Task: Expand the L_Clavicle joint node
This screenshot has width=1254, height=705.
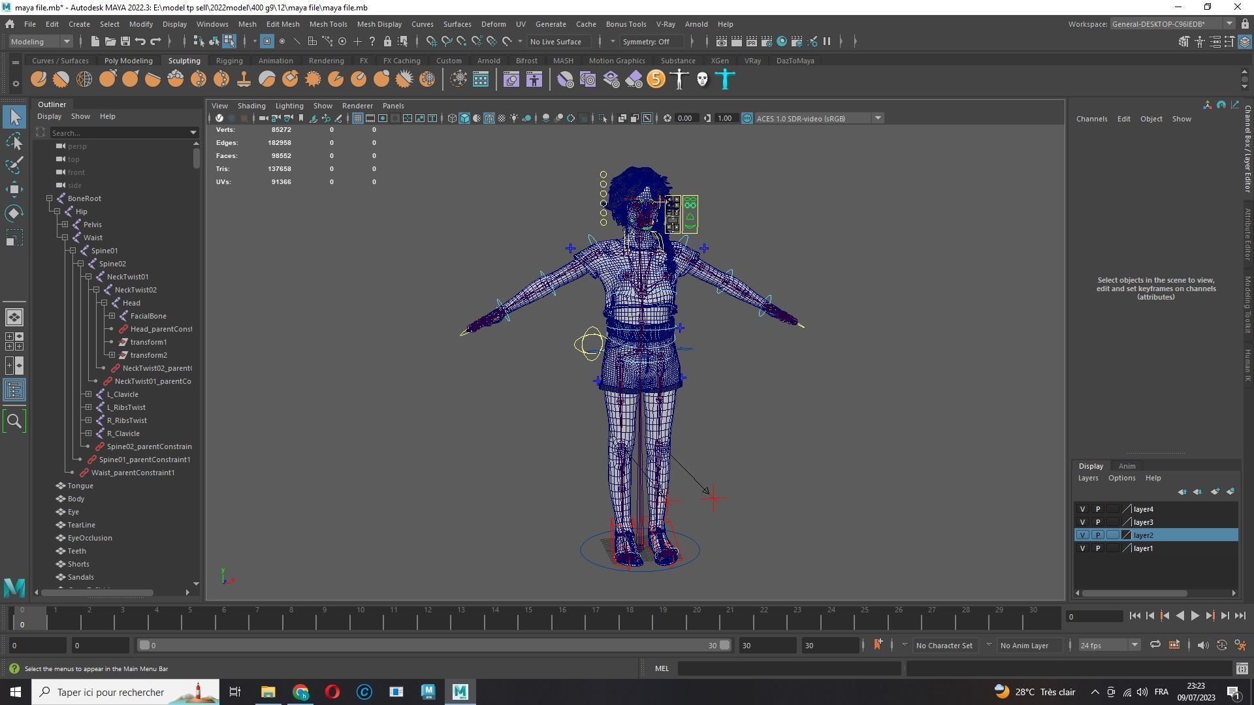Action: [89, 394]
